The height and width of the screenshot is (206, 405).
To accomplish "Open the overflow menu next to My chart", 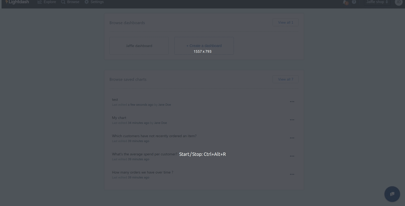I will coord(292,120).
